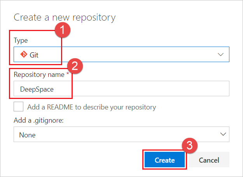
Task: Open the Type combo box showing Git
Action: [x=121, y=55]
